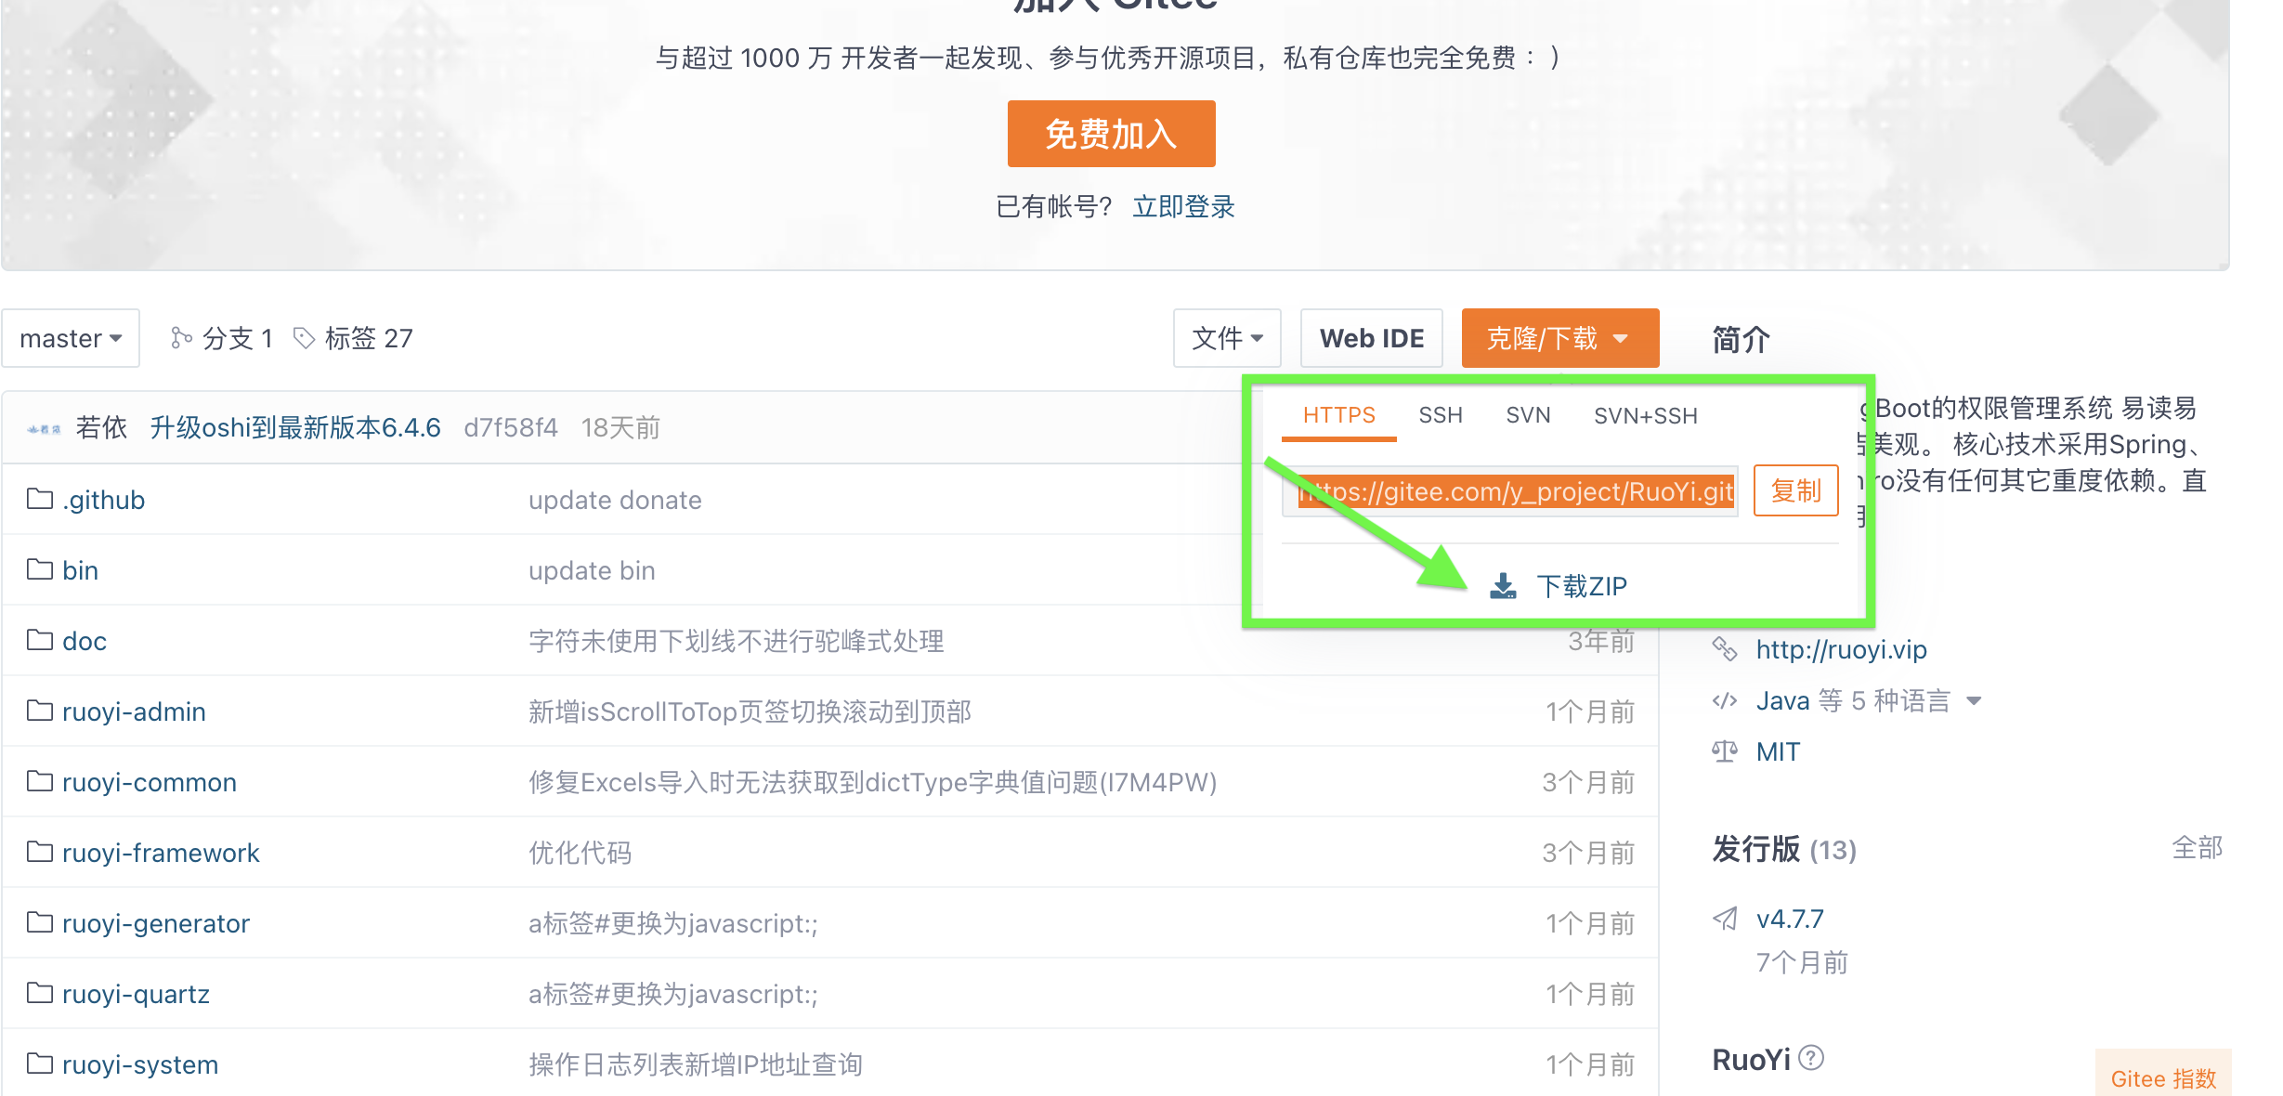Screen dimensions: 2283x1096
Task: Click the ruoyi-framework folder icon
Action: (40, 852)
